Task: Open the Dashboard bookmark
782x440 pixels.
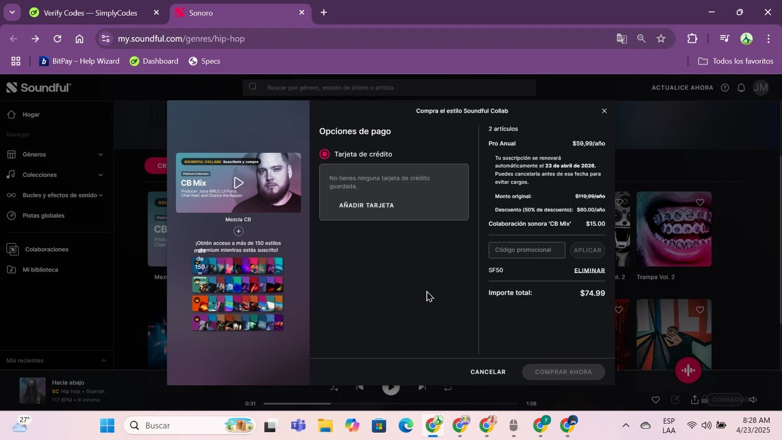Action: [x=154, y=61]
